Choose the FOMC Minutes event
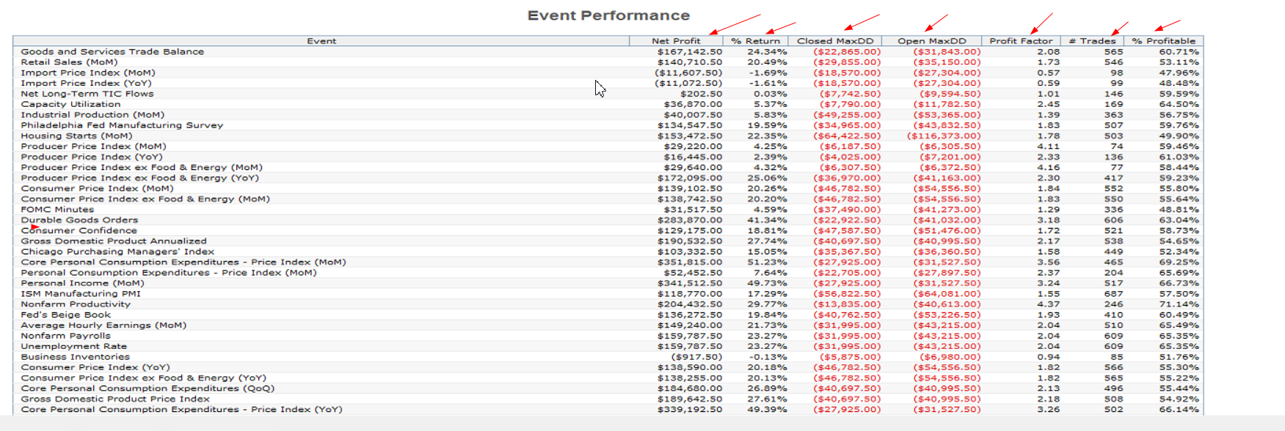Image resolution: width=1285 pixels, height=431 pixels. [x=57, y=210]
